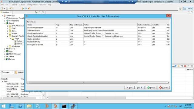Select the Packages to update row

pos(98,45)
